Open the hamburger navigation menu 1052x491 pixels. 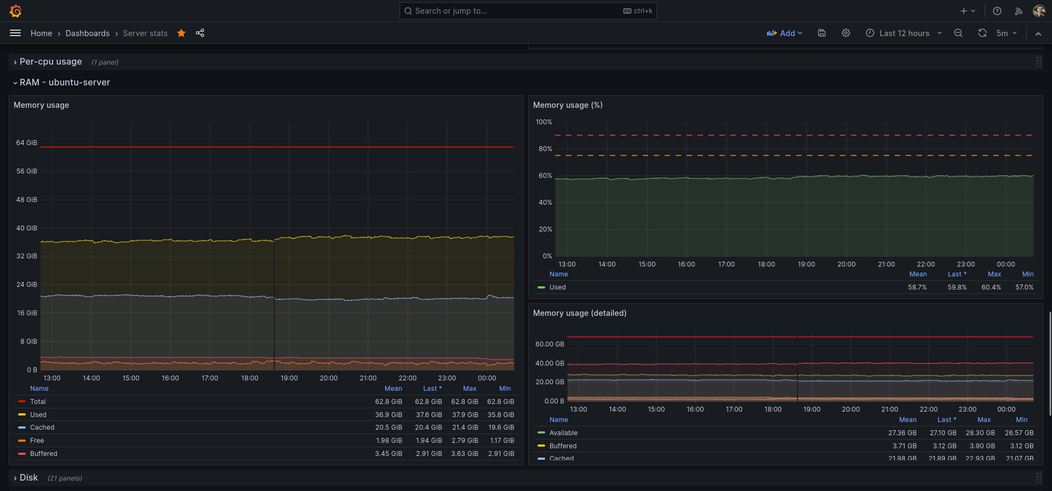[x=15, y=33]
